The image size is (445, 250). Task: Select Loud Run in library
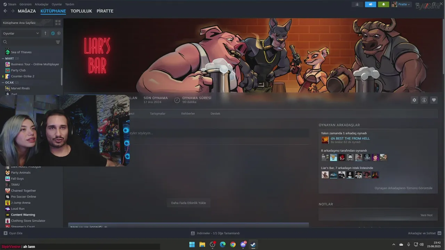pos(18,209)
